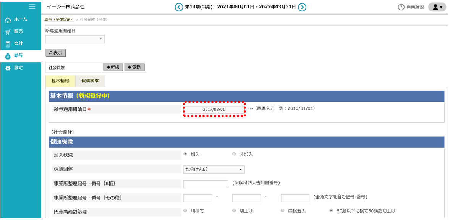Expand the top 給与適用開始日 dropdown
The height and width of the screenshot is (220, 450).
click(x=75, y=39)
